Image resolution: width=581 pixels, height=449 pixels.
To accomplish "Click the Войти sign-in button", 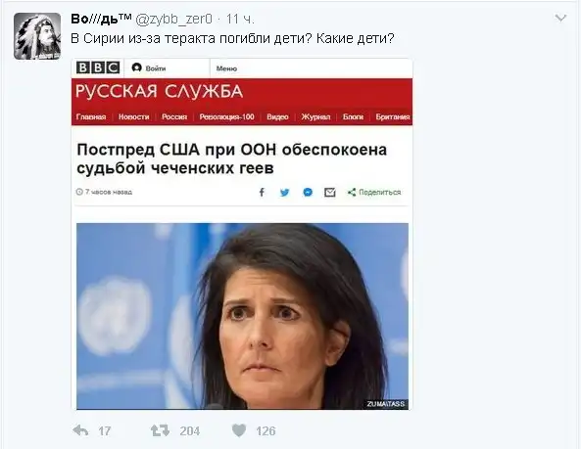I will click(149, 68).
